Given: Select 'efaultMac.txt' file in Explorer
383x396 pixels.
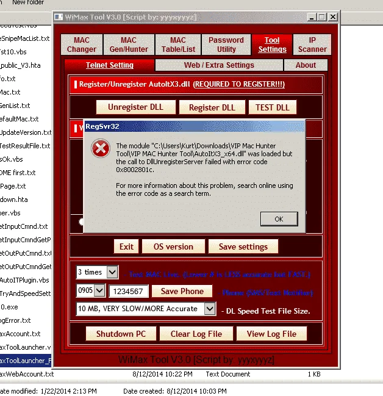Looking at the screenshot, I should pyautogui.click(x=19, y=119).
